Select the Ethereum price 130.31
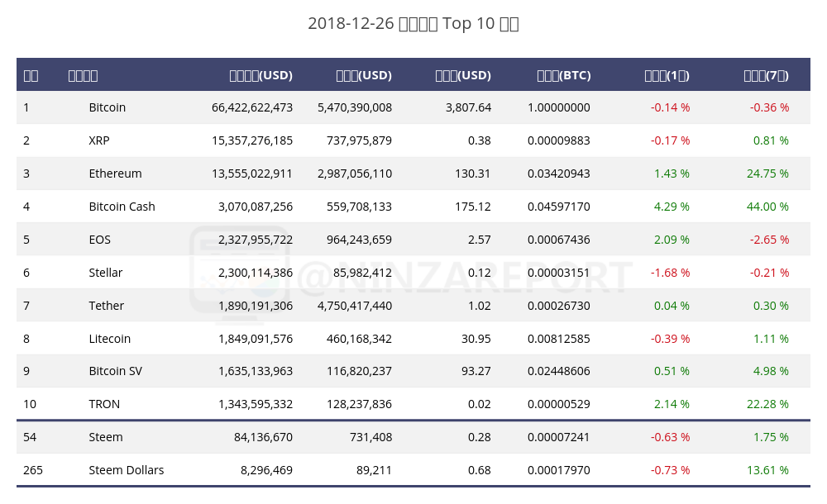Screen dimensions: 827x504 472,174
